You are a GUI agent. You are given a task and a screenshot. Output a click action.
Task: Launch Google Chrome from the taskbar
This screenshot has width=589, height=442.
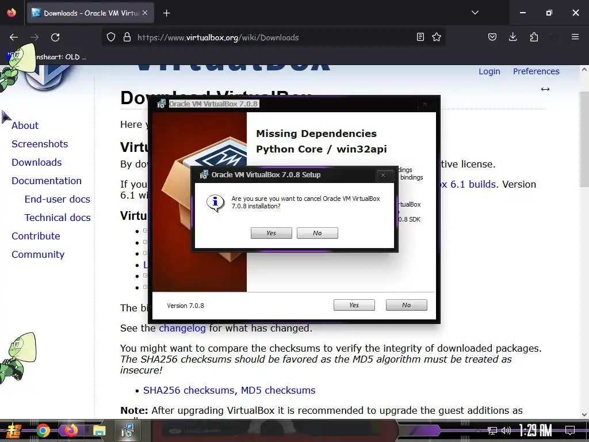tap(43, 430)
